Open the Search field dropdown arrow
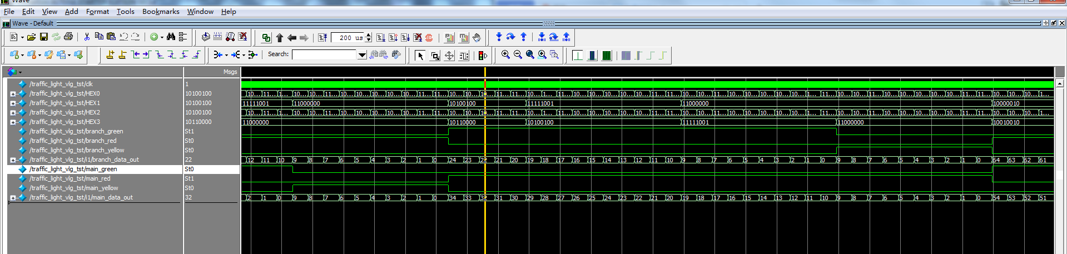 pyautogui.click(x=362, y=54)
